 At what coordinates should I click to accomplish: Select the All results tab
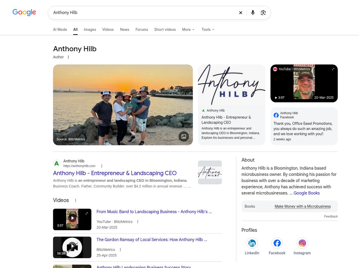coord(75,29)
